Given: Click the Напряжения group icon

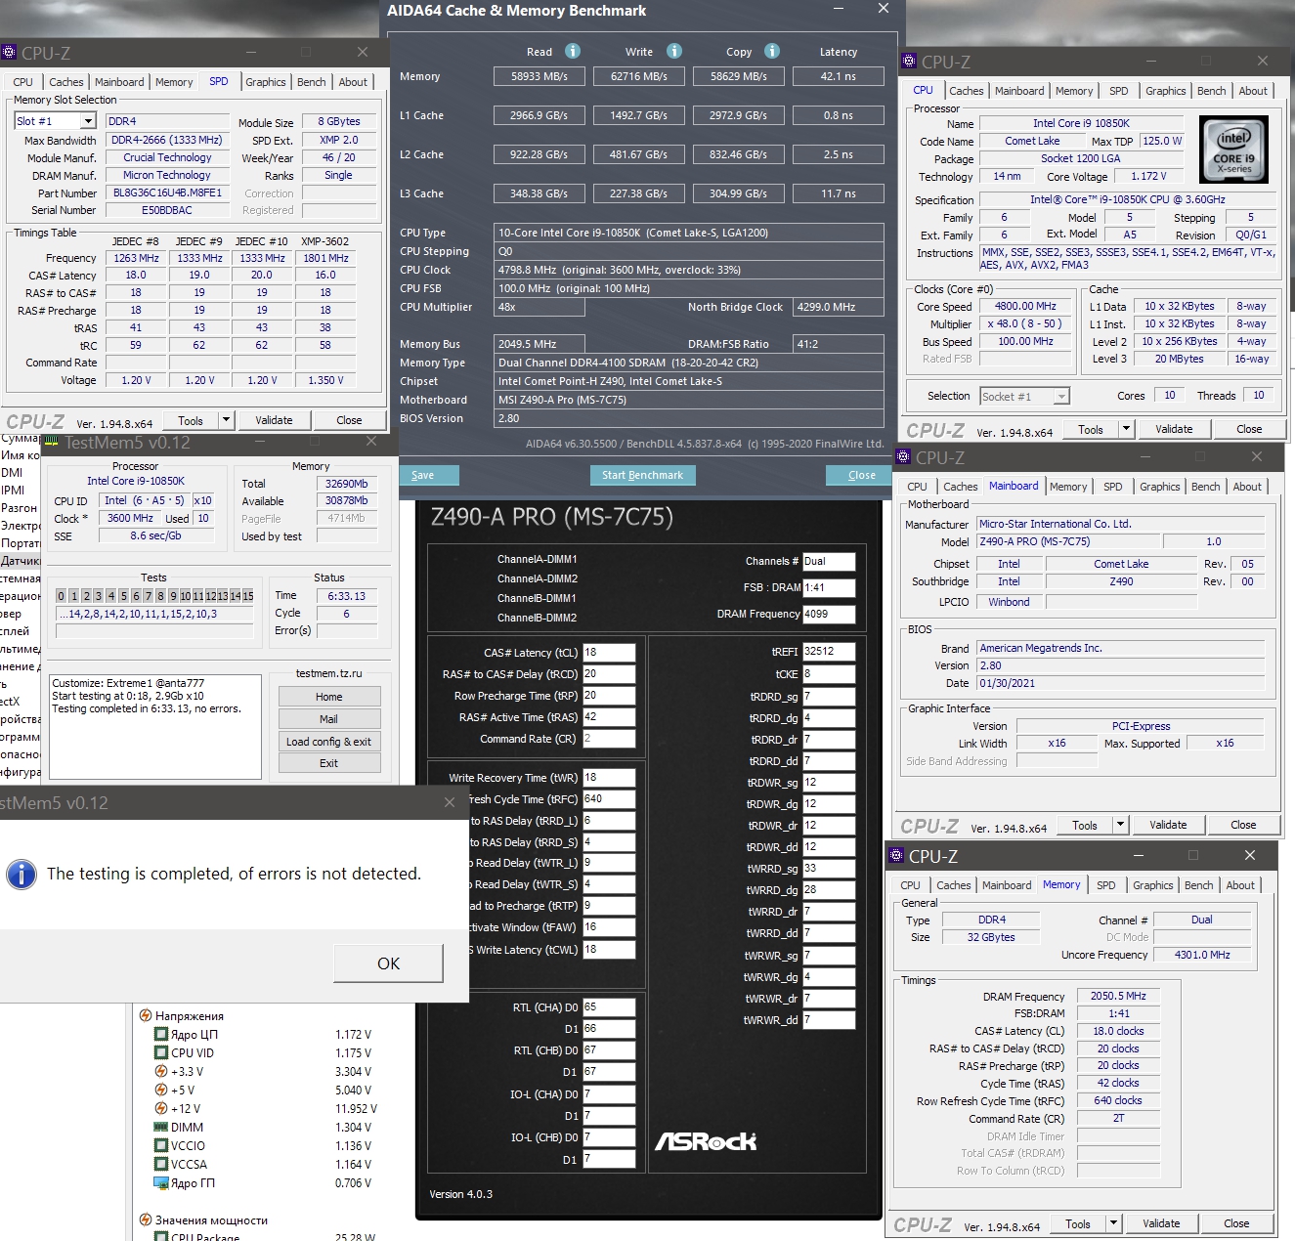Looking at the screenshot, I should click(x=146, y=1015).
